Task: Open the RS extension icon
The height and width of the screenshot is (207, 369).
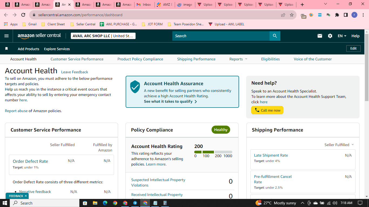Action: click(x=328, y=15)
